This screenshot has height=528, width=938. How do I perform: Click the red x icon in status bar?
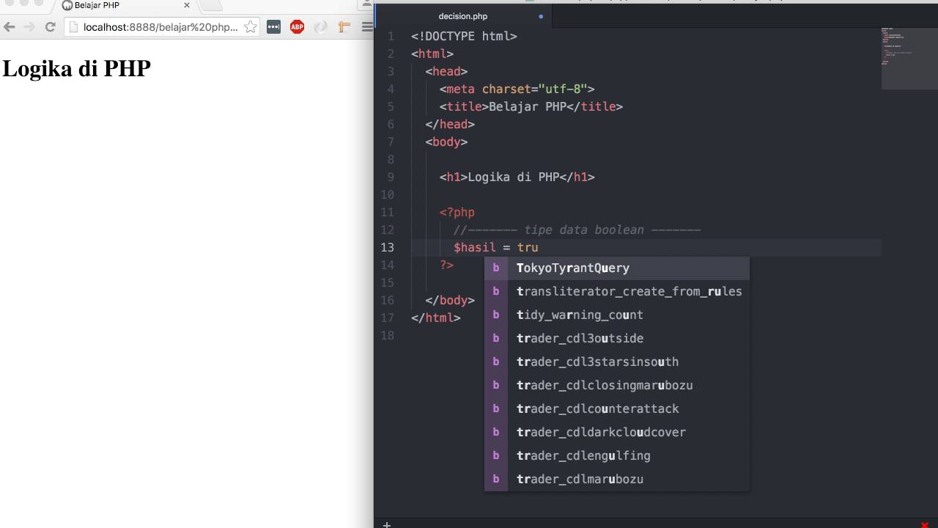(925, 524)
